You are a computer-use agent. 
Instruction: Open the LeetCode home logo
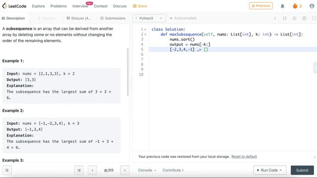14,6
